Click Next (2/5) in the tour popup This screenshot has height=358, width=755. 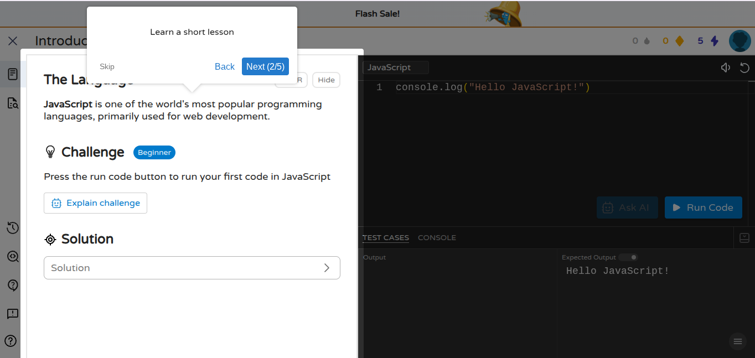tap(265, 66)
